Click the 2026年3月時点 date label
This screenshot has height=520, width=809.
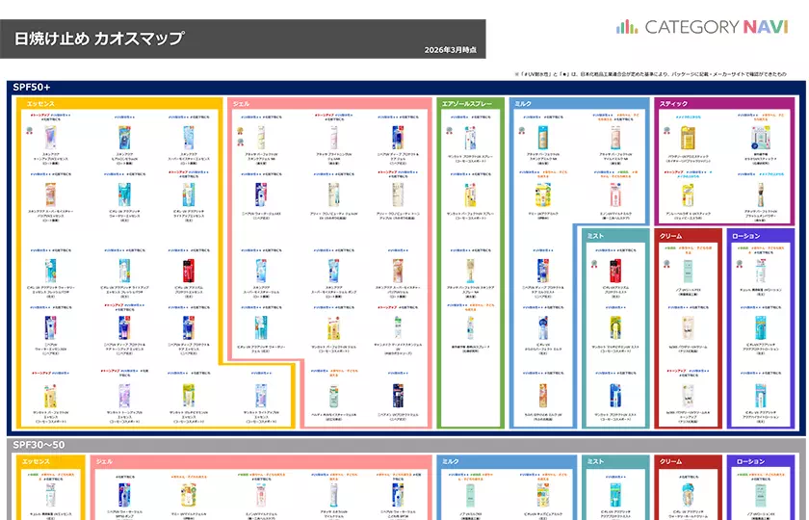(x=451, y=49)
